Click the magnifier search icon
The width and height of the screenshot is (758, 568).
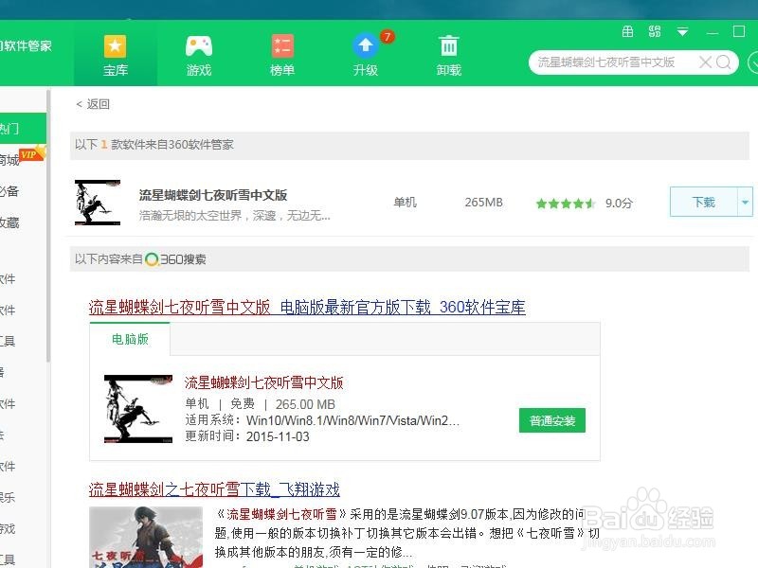724,62
